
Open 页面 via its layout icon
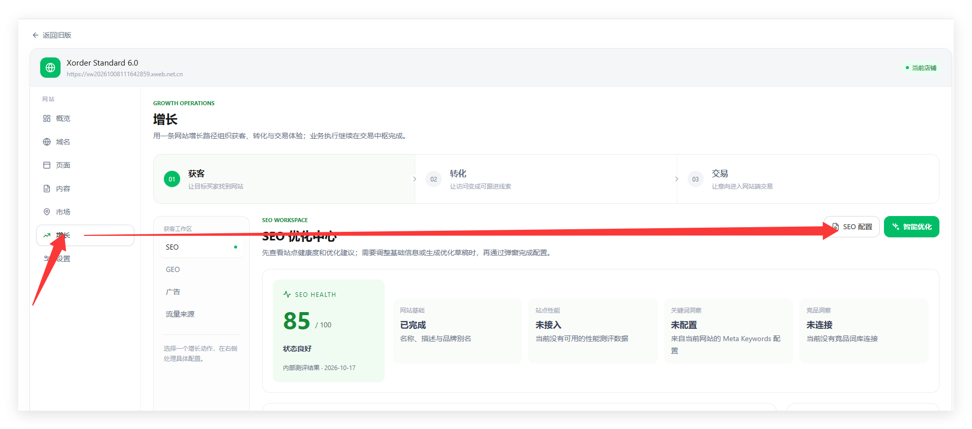click(47, 165)
